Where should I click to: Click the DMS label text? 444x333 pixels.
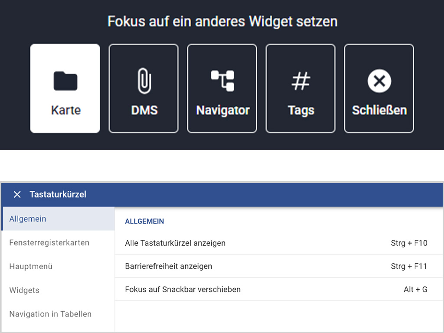(x=144, y=111)
